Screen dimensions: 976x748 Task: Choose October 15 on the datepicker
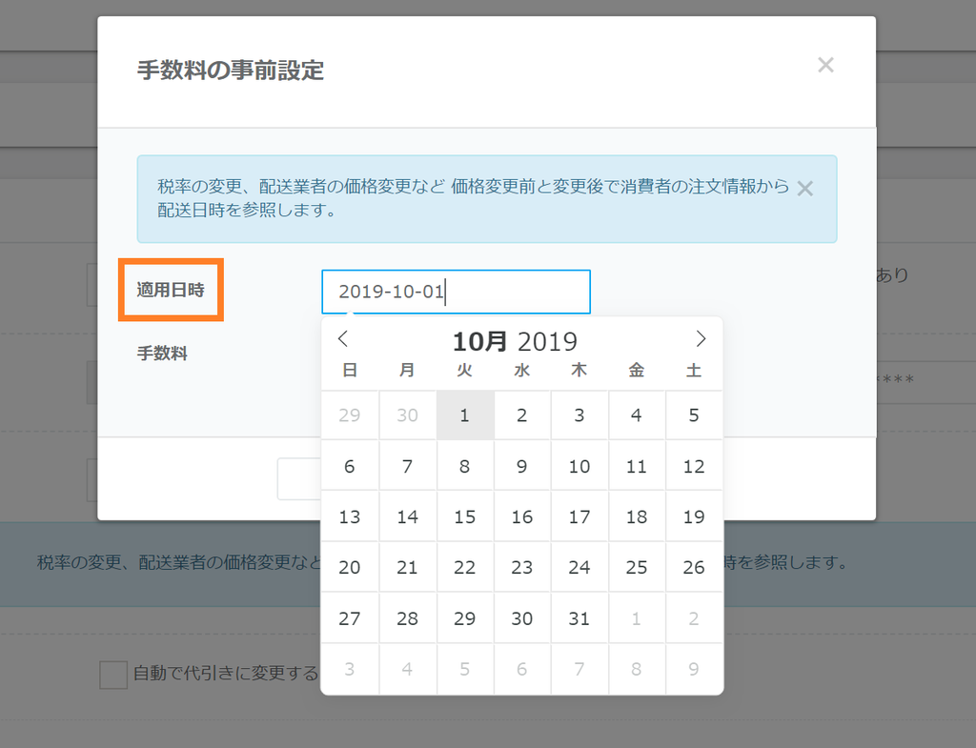coord(465,516)
